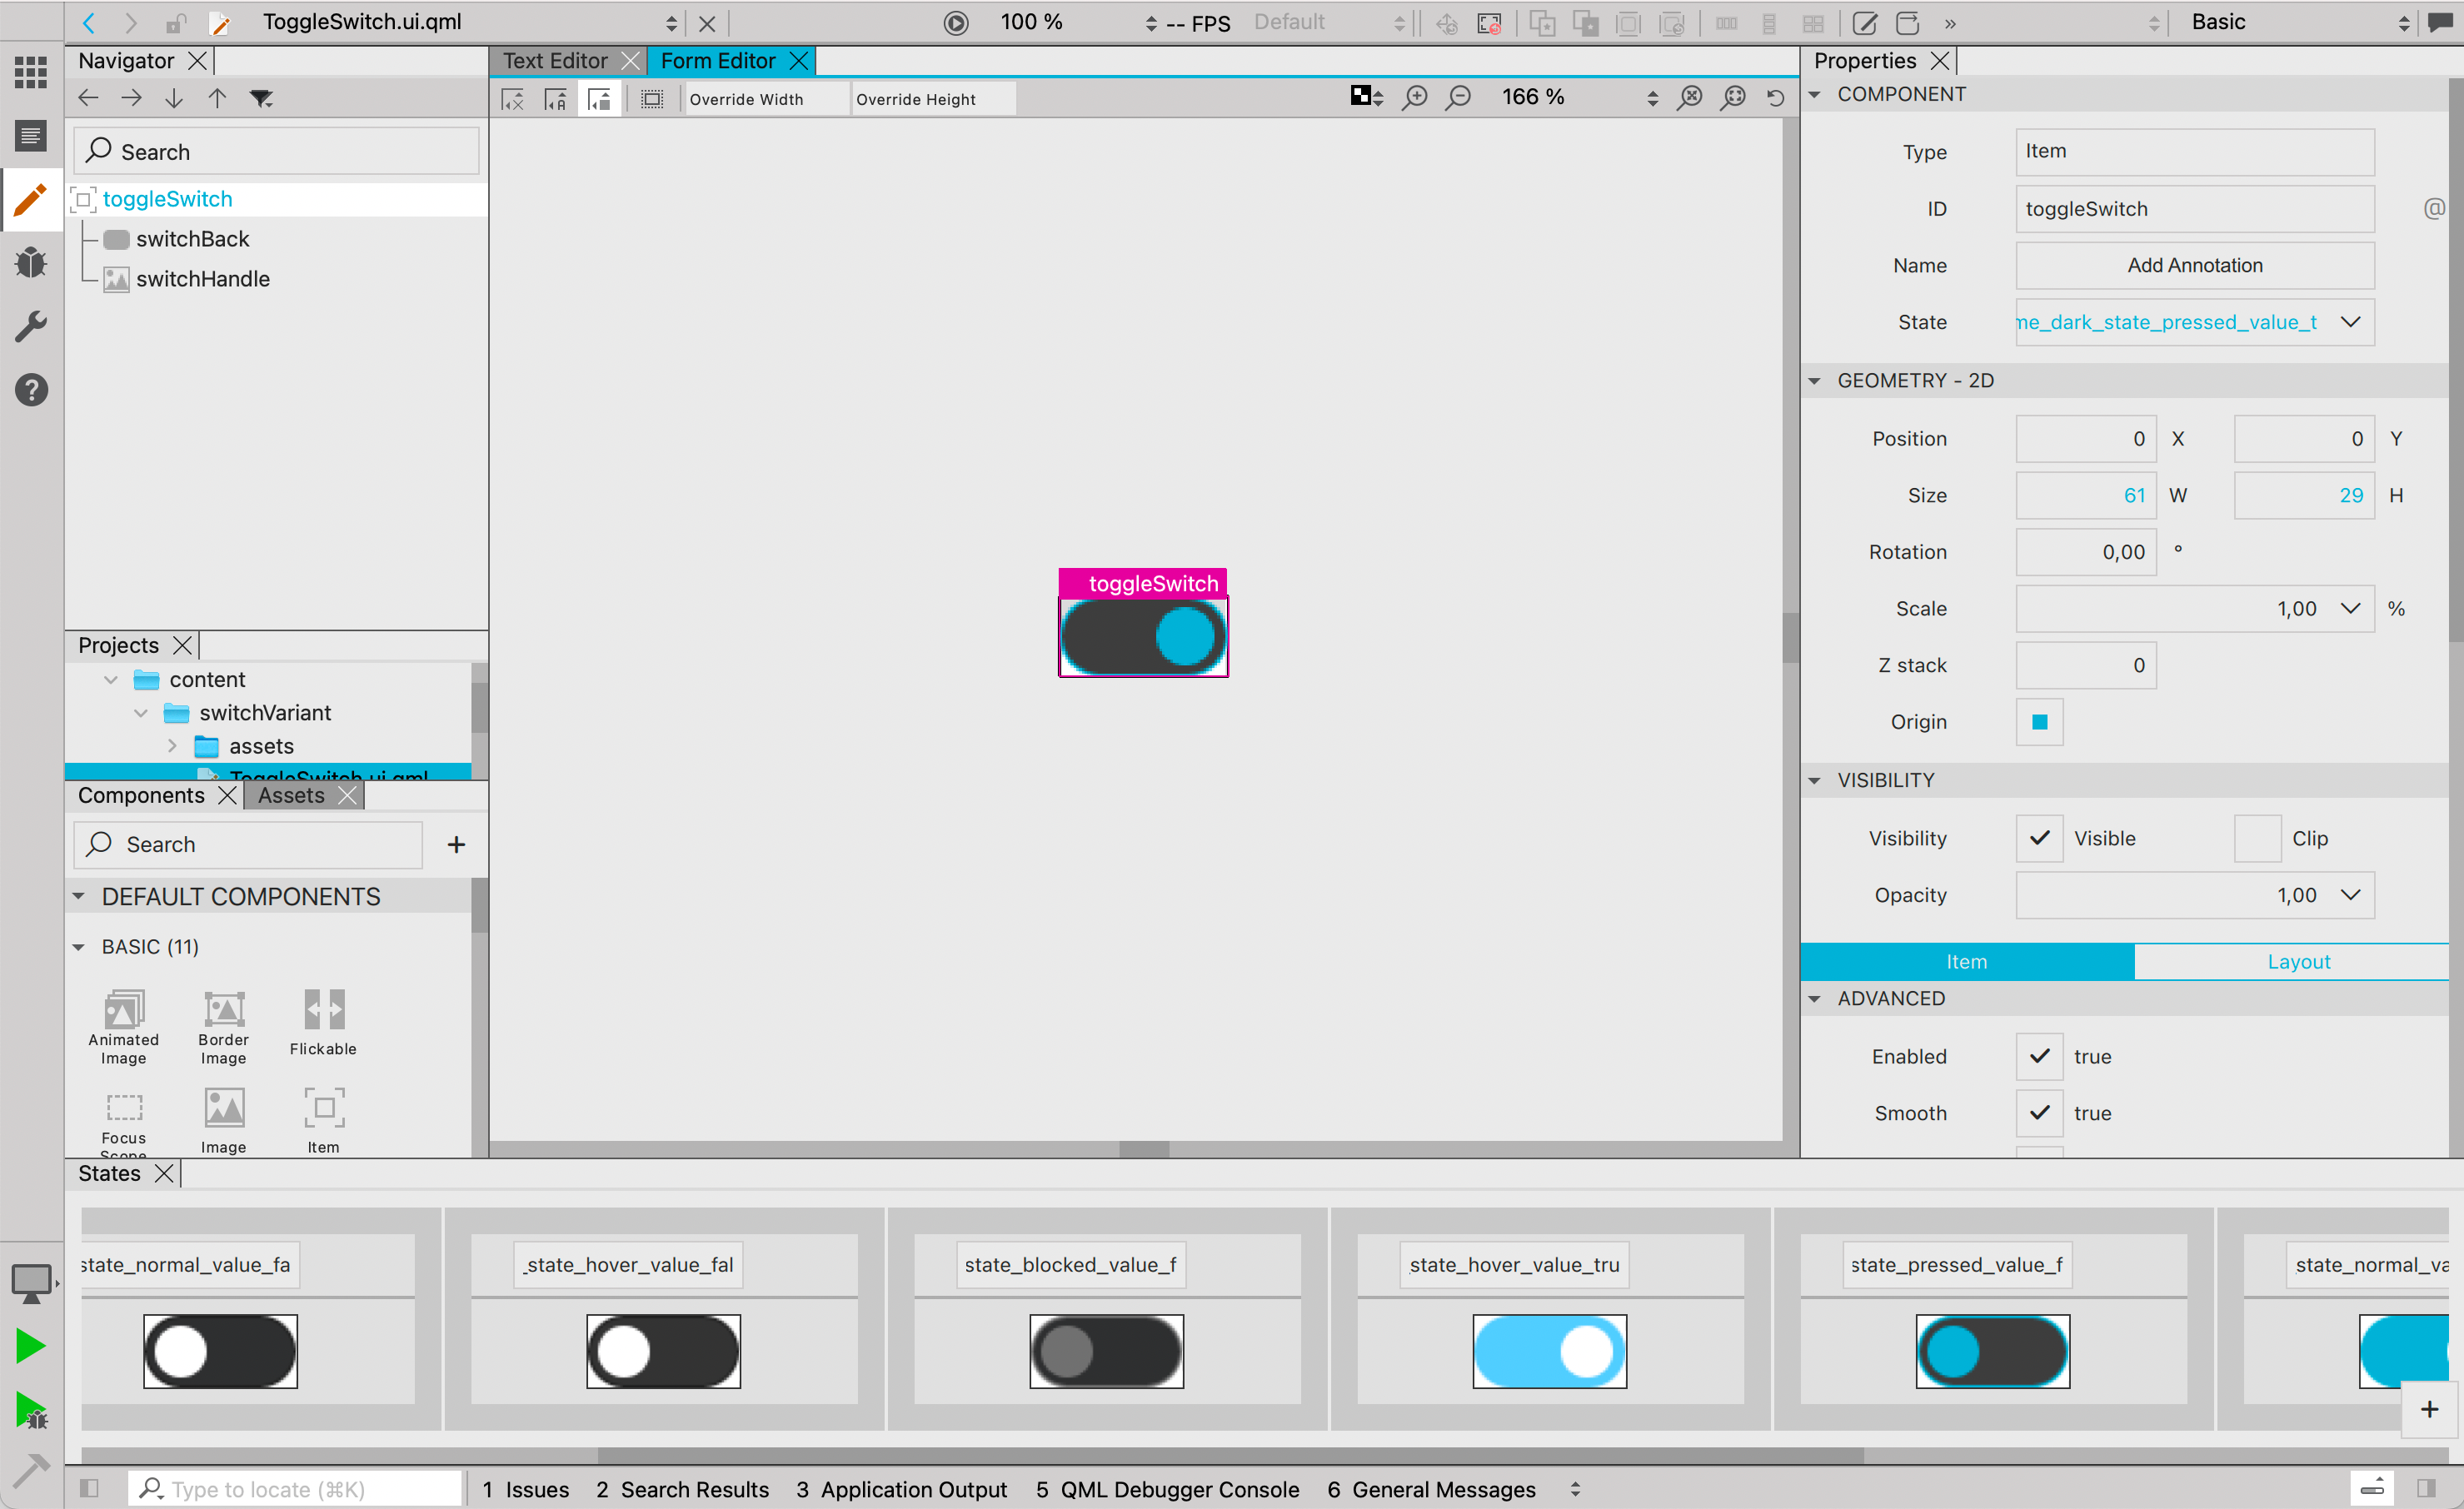
Task: Click the Welcome mode grid icon
Action: pos(31,71)
